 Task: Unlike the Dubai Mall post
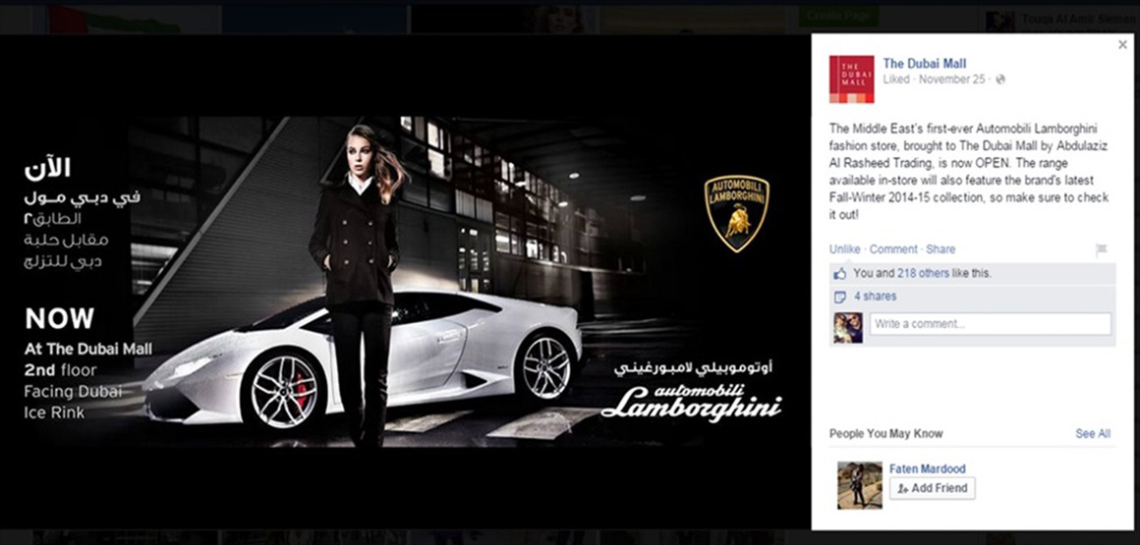pos(844,249)
